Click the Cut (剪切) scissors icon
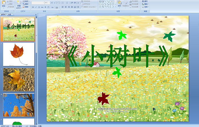The width and height of the screenshot is (199, 127). 8,1
